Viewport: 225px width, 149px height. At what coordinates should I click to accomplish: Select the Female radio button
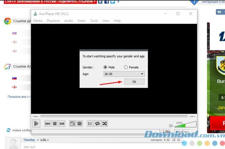point(126,67)
